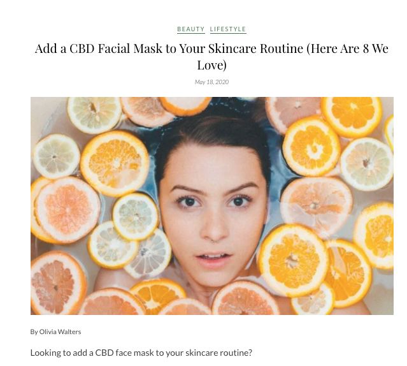
Task: Click the number '8' in the headline
Action: (366, 48)
